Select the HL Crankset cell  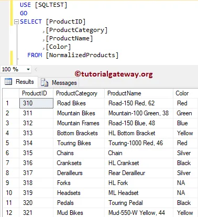(x=139, y=163)
